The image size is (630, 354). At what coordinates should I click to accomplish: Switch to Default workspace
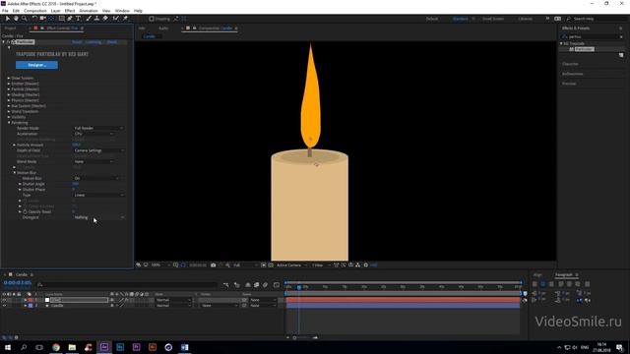[x=432, y=19]
